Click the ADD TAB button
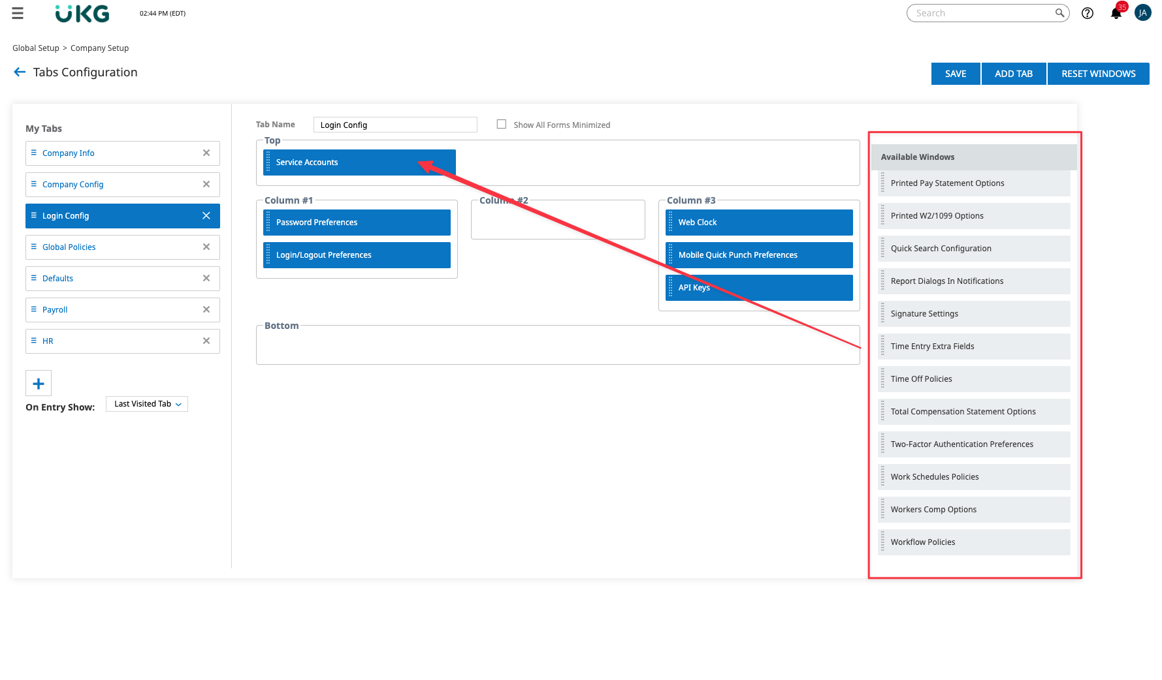This screenshot has width=1162, height=680. 1014,74
